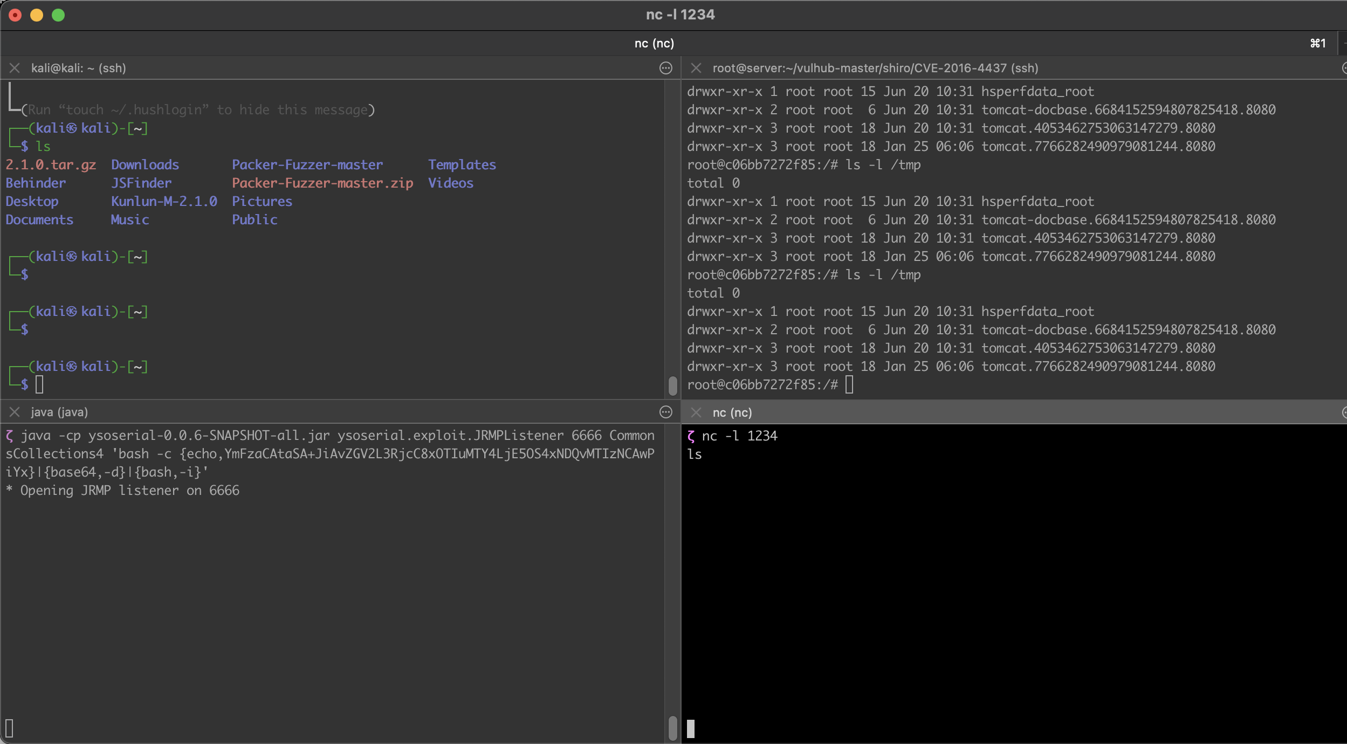Click the Behinder directory name

tap(36, 183)
